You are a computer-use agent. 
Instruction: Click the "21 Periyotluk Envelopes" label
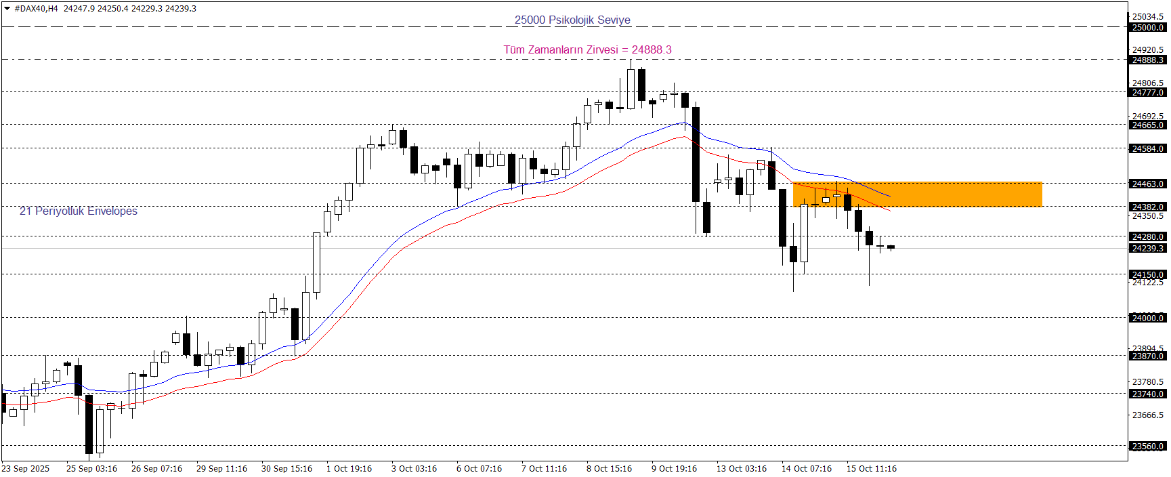[x=79, y=211]
